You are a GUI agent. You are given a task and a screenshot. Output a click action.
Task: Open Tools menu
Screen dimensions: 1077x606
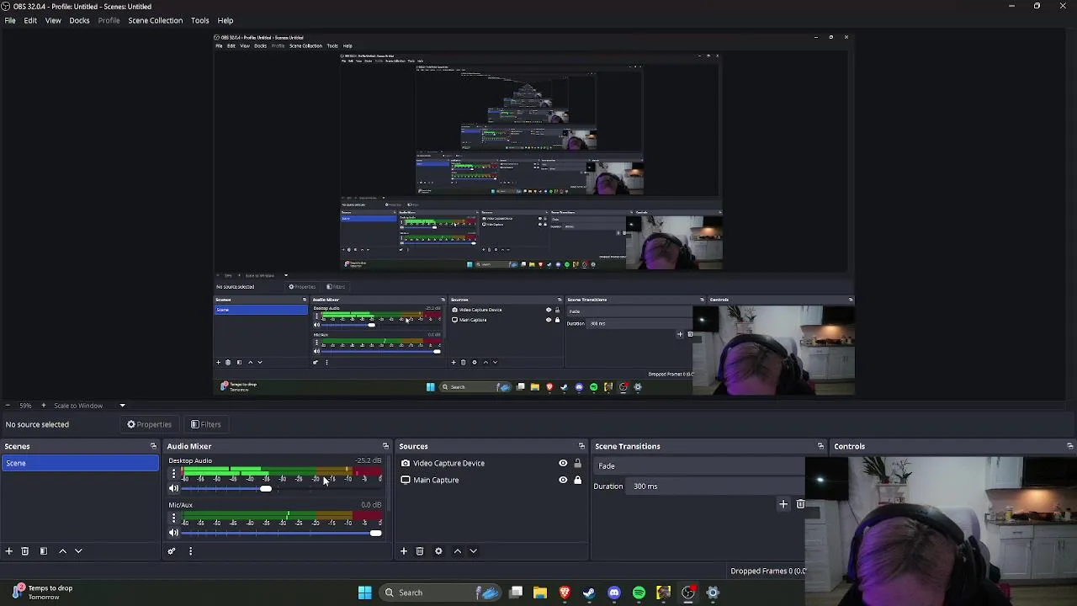point(200,20)
